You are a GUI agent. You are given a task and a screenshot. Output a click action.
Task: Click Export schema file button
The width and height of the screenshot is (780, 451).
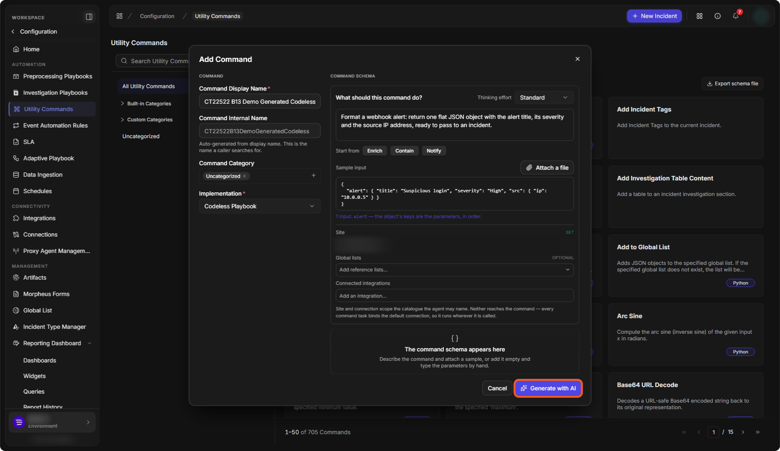pos(732,84)
